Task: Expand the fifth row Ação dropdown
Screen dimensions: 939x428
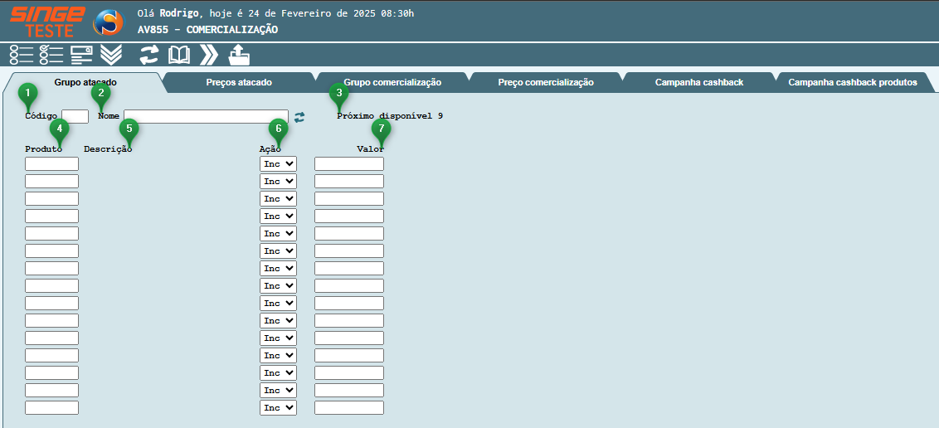Action: click(x=278, y=234)
